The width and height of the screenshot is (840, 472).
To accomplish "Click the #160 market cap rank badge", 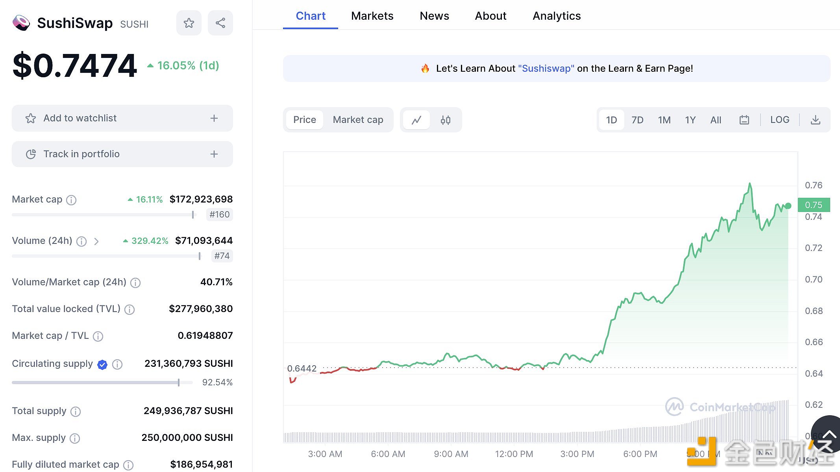I will click(220, 214).
